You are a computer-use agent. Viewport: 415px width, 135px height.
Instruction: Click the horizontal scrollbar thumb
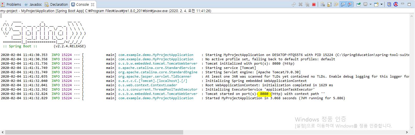point(94,132)
